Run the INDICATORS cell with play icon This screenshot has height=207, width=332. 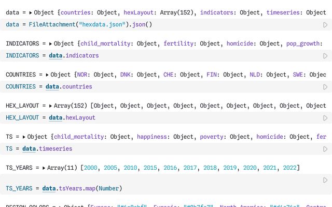(325, 56)
